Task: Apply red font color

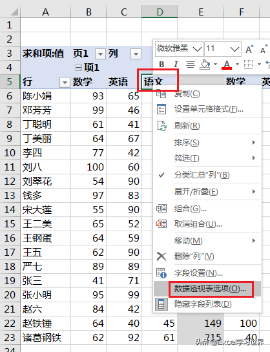Action: (x=227, y=65)
